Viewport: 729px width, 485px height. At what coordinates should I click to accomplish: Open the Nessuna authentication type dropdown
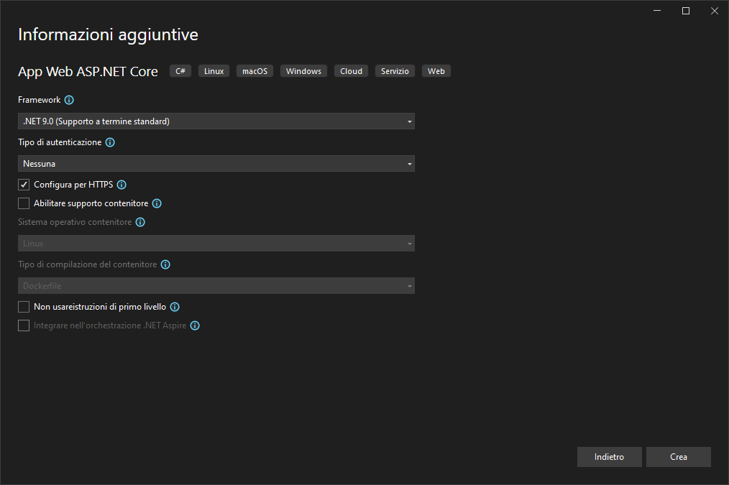tap(216, 164)
